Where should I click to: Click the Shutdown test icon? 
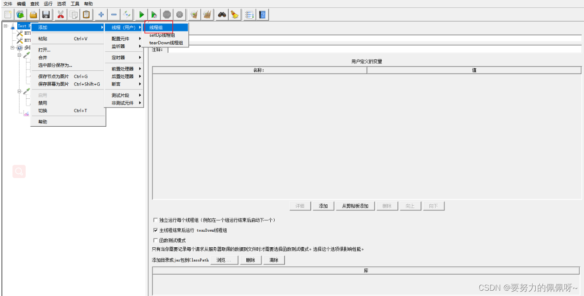click(x=179, y=15)
